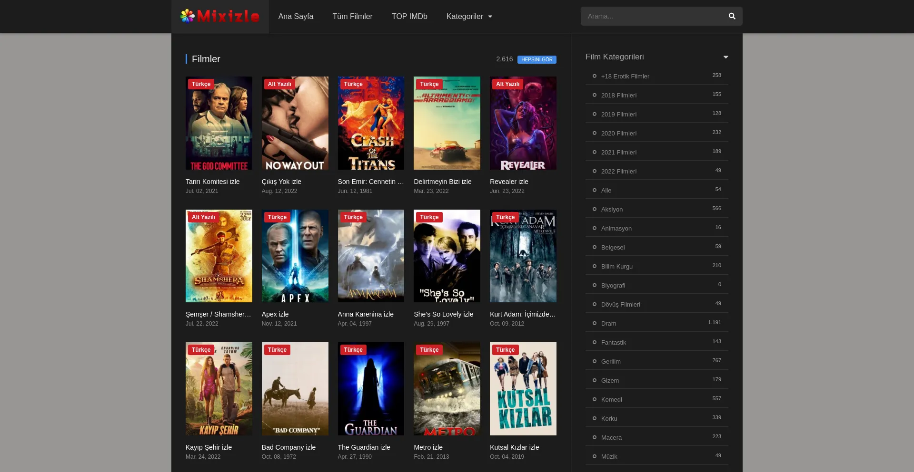Click the Son Emir: Cennetin title link

pos(371,182)
